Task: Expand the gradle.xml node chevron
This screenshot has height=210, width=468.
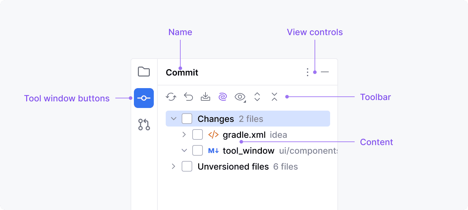Action: tap(184, 135)
